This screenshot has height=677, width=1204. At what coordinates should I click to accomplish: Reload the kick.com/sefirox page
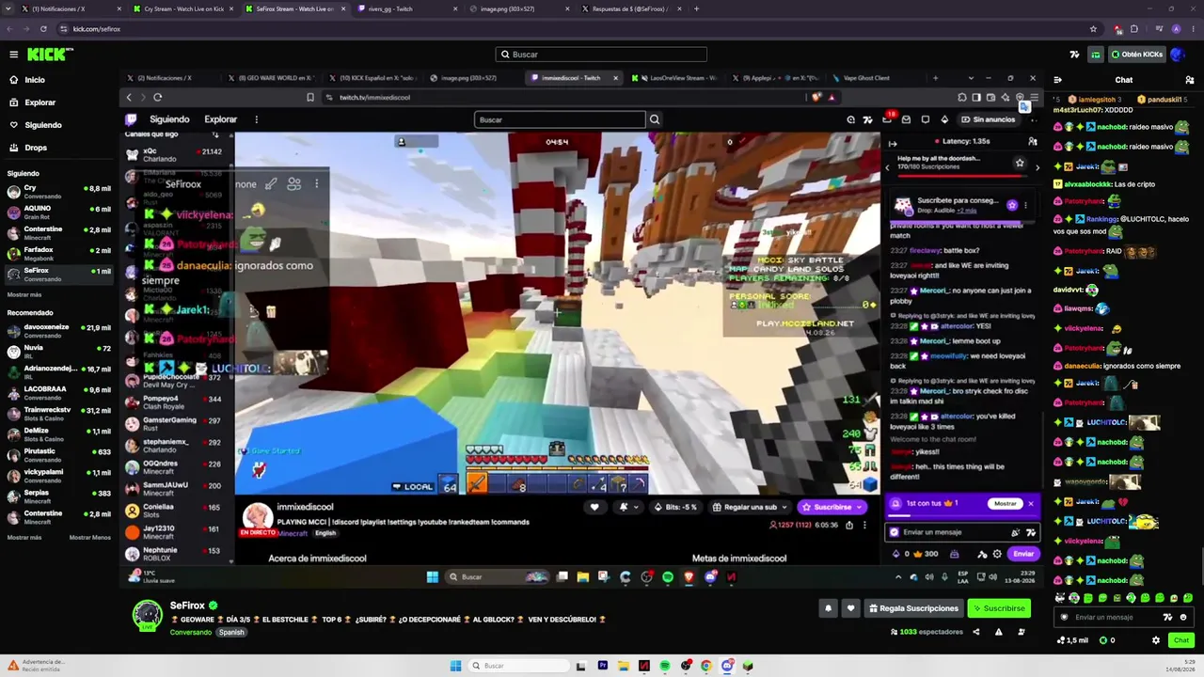tap(43, 29)
